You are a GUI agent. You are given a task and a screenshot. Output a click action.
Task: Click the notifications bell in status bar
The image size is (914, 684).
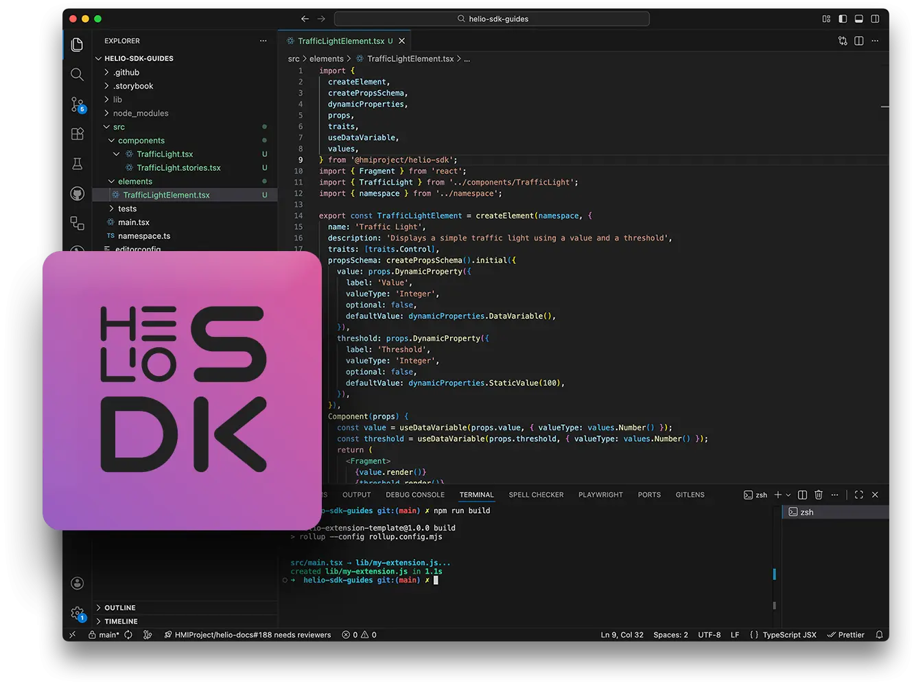pos(879,635)
